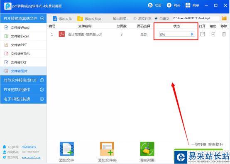The image size is (230, 164).
Task: Select 文件转TXT option
Action: pos(24,62)
